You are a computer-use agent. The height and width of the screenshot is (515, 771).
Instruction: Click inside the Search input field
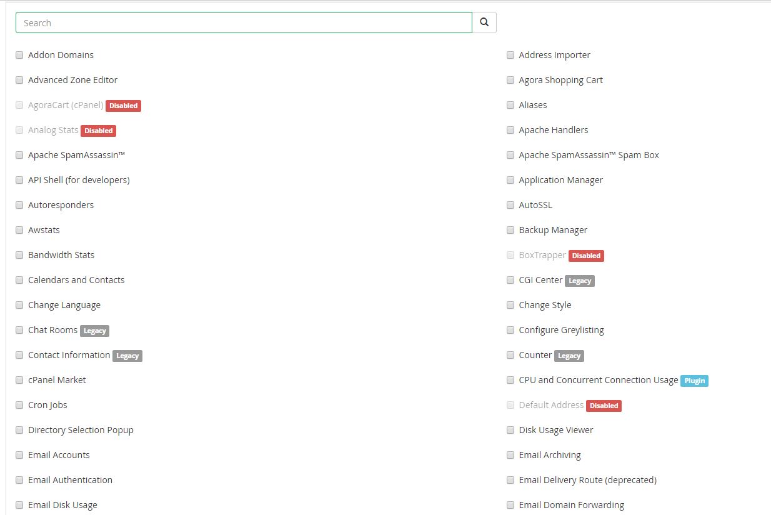tap(244, 22)
